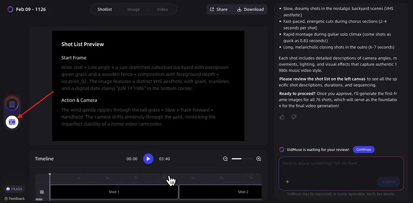
Task: Open the storyboard film sidebar icon
Action: (x=12, y=122)
